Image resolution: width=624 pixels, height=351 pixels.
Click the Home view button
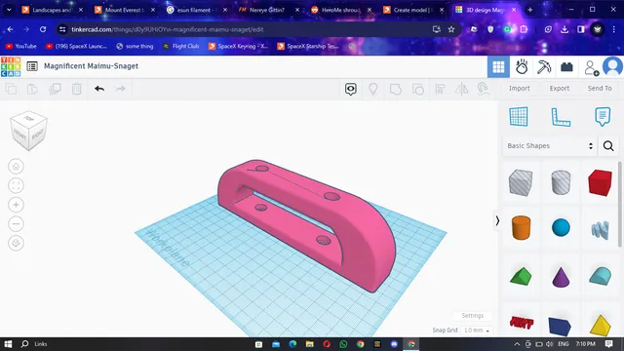click(x=16, y=167)
